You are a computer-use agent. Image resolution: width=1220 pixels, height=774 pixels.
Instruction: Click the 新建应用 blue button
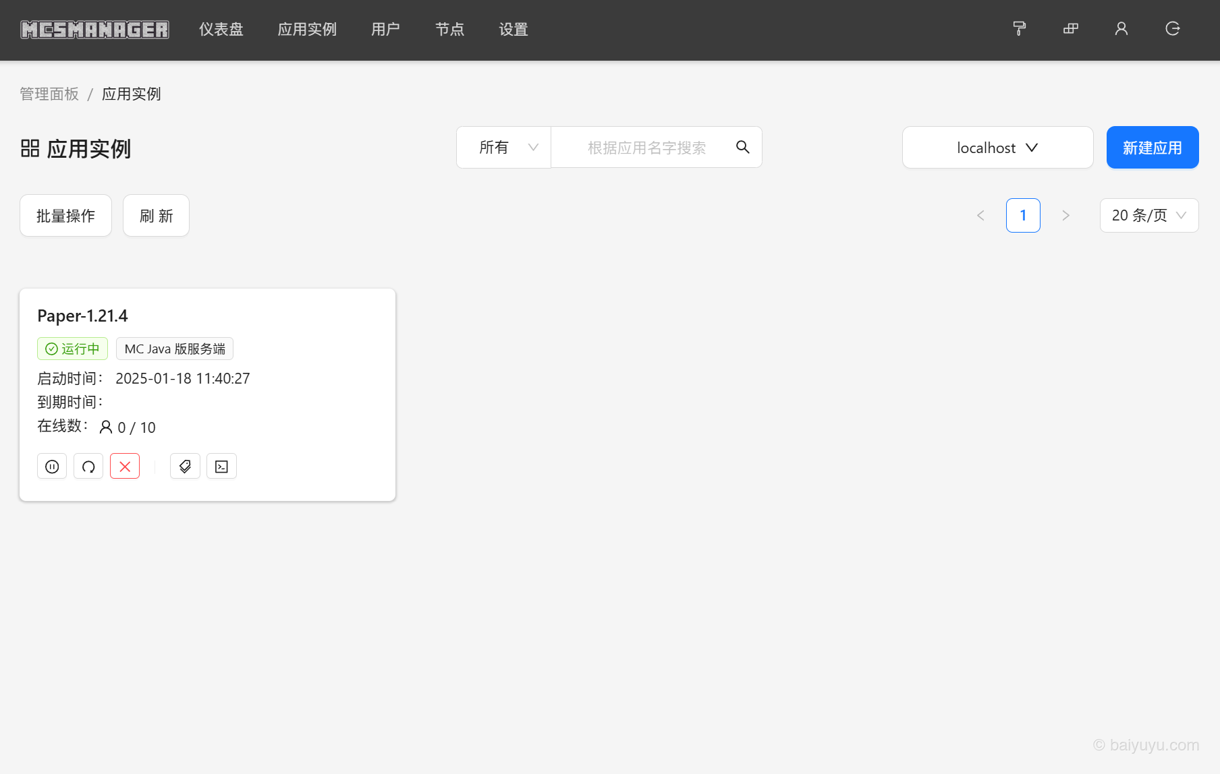tap(1152, 147)
